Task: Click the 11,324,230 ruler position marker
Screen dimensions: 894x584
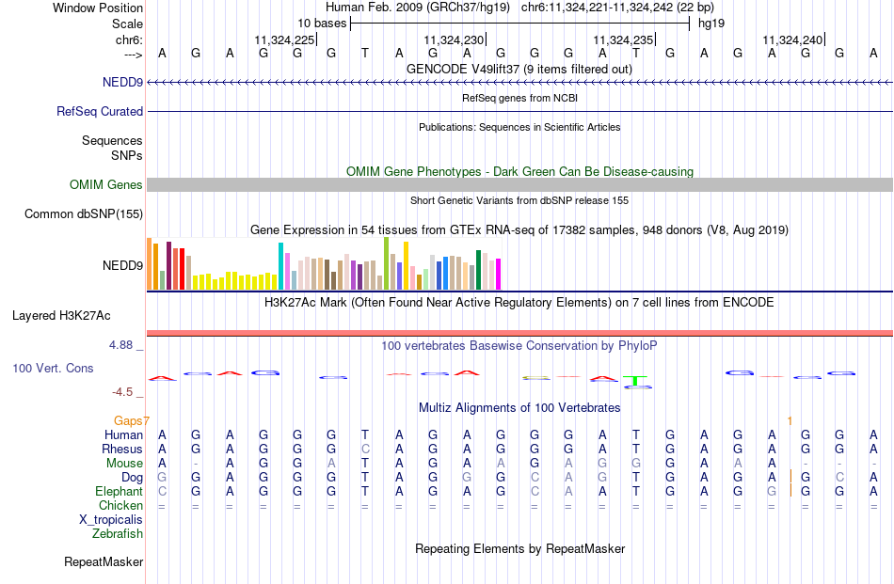Action: (x=455, y=39)
